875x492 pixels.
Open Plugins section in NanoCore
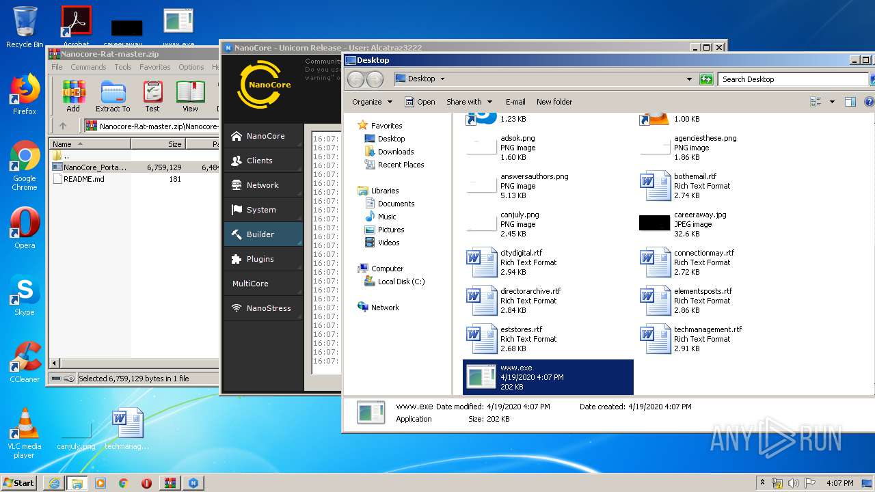point(263,259)
